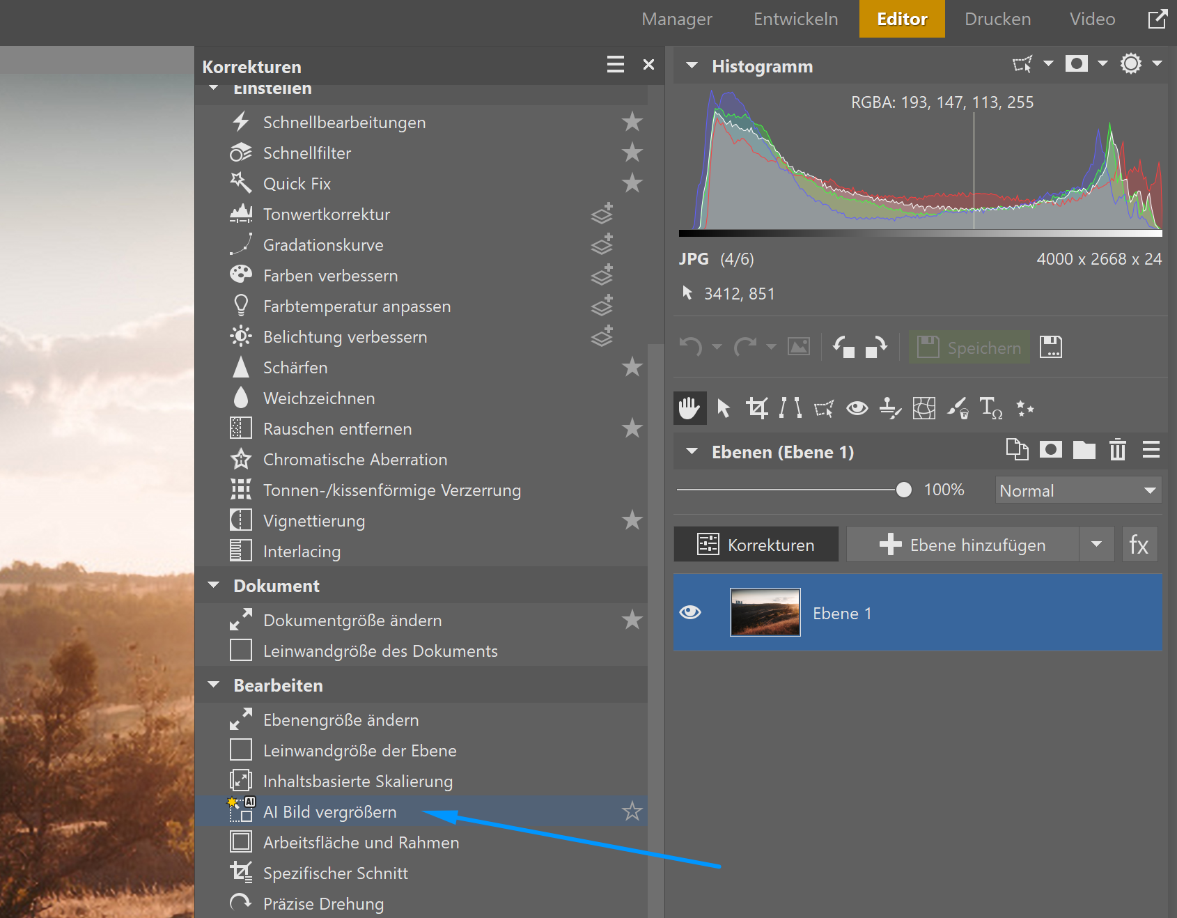Hide Ebene 1 layer visibility eye

point(690,612)
